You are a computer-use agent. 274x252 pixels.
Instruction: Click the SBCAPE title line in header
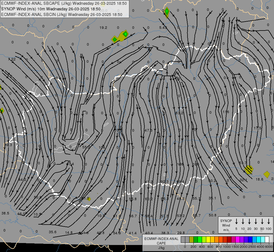tap(64, 3)
